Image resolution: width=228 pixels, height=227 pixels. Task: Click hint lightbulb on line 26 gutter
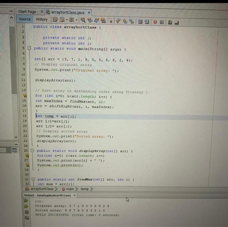(27, 155)
